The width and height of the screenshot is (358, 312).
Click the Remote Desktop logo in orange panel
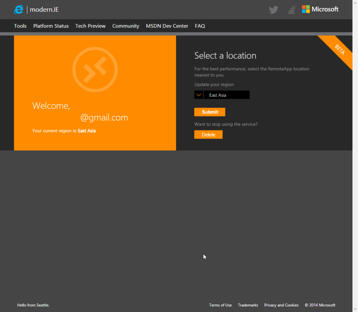click(95, 69)
